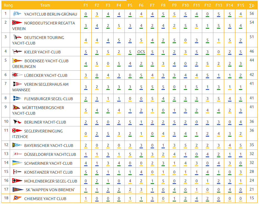Click the total 21 for Wappen von Bremen
This screenshot has height=204, width=259.
click(x=252, y=189)
